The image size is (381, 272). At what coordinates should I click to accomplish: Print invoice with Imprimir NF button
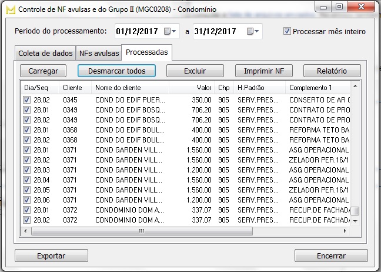pyautogui.click(x=263, y=71)
